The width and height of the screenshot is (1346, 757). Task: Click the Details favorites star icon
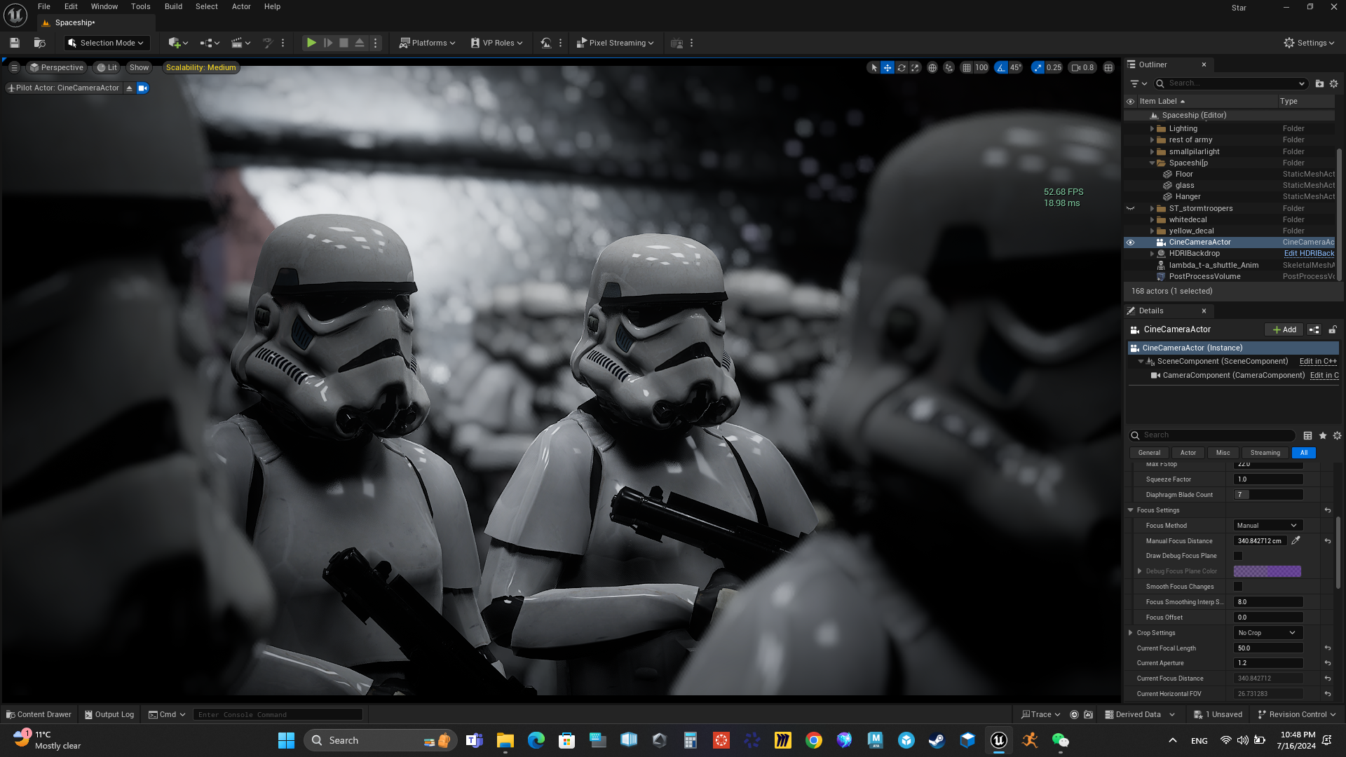point(1323,435)
